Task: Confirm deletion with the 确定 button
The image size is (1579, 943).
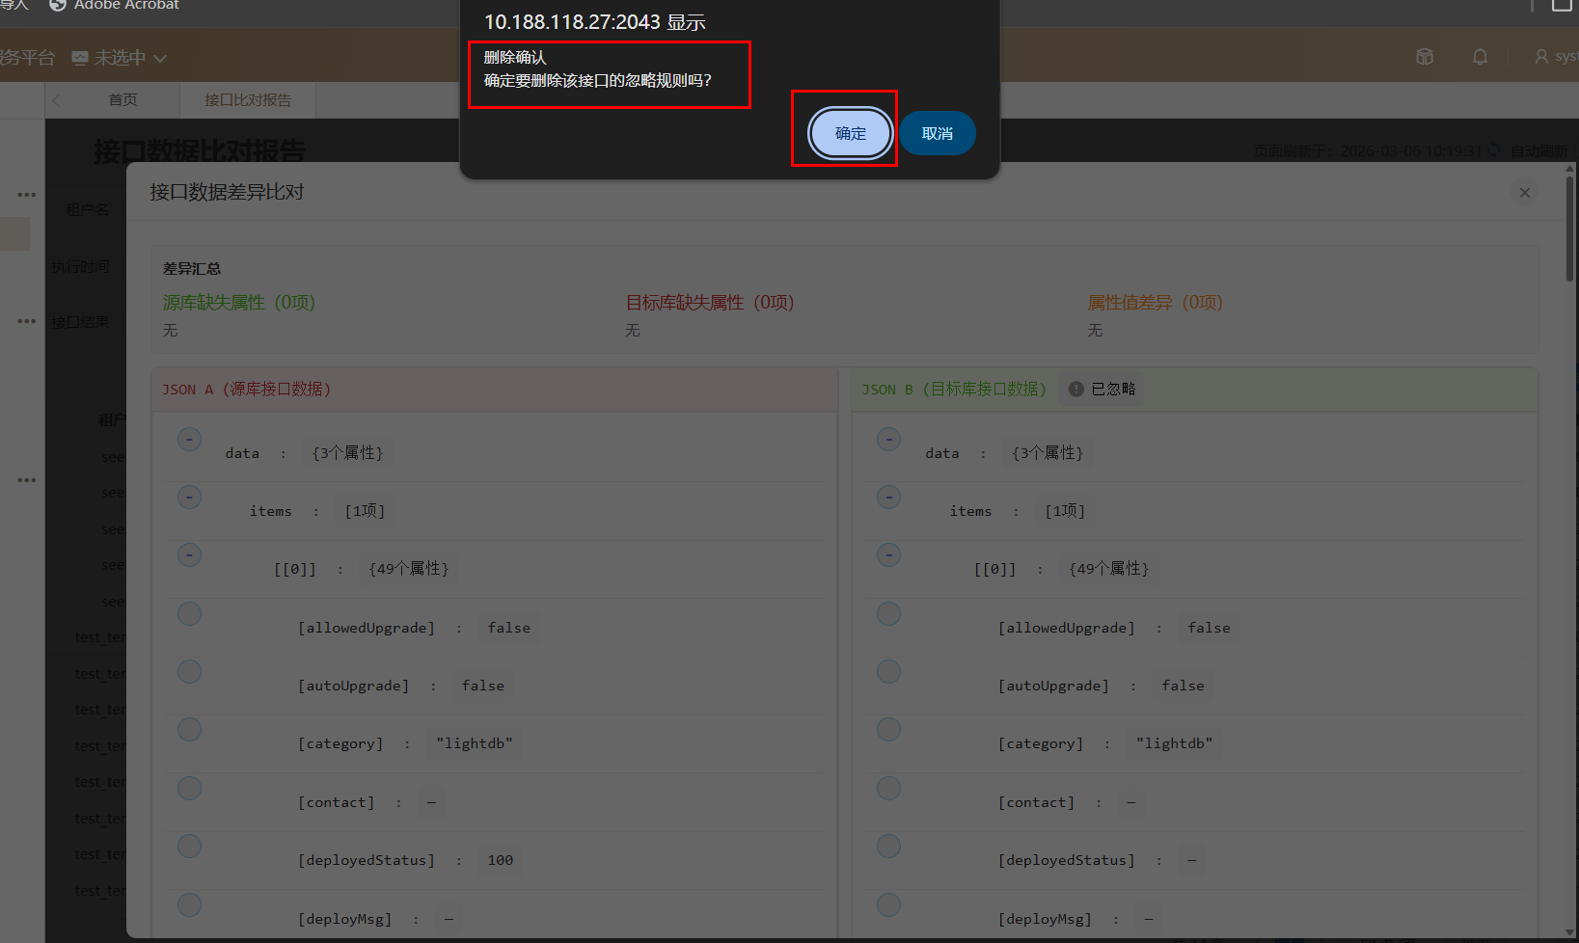Action: click(x=850, y=133)
